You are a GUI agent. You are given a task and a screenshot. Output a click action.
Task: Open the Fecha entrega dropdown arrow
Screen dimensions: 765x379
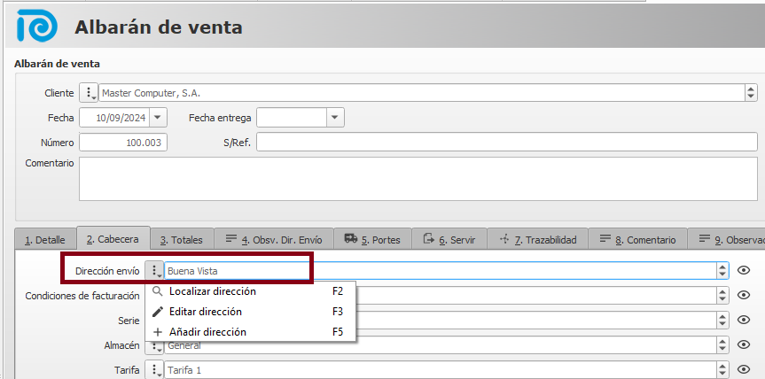(x=335, y=118)
